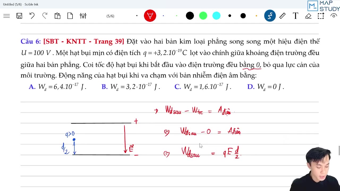Click answer option C

click(x=203, y=87)
